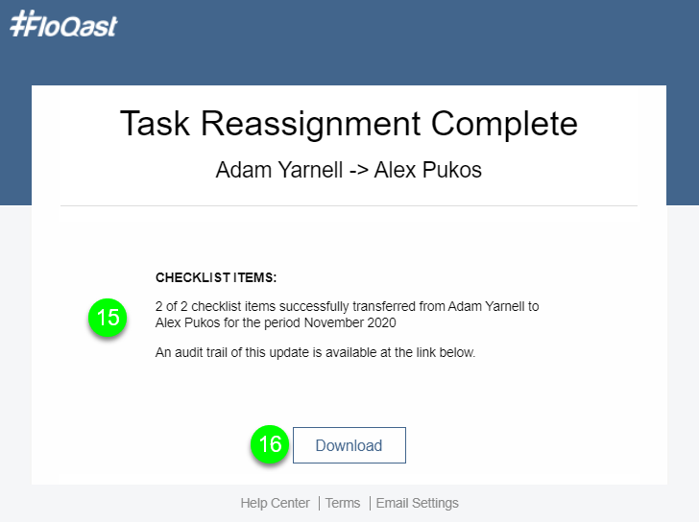
Task: Click the Task Reassignment Complete heading
Action: click(x=349, y=124)
